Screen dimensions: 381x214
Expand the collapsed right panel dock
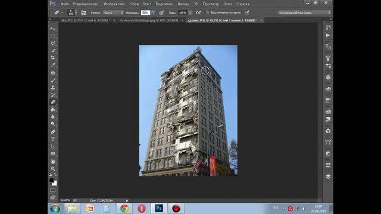pos(331,19)
